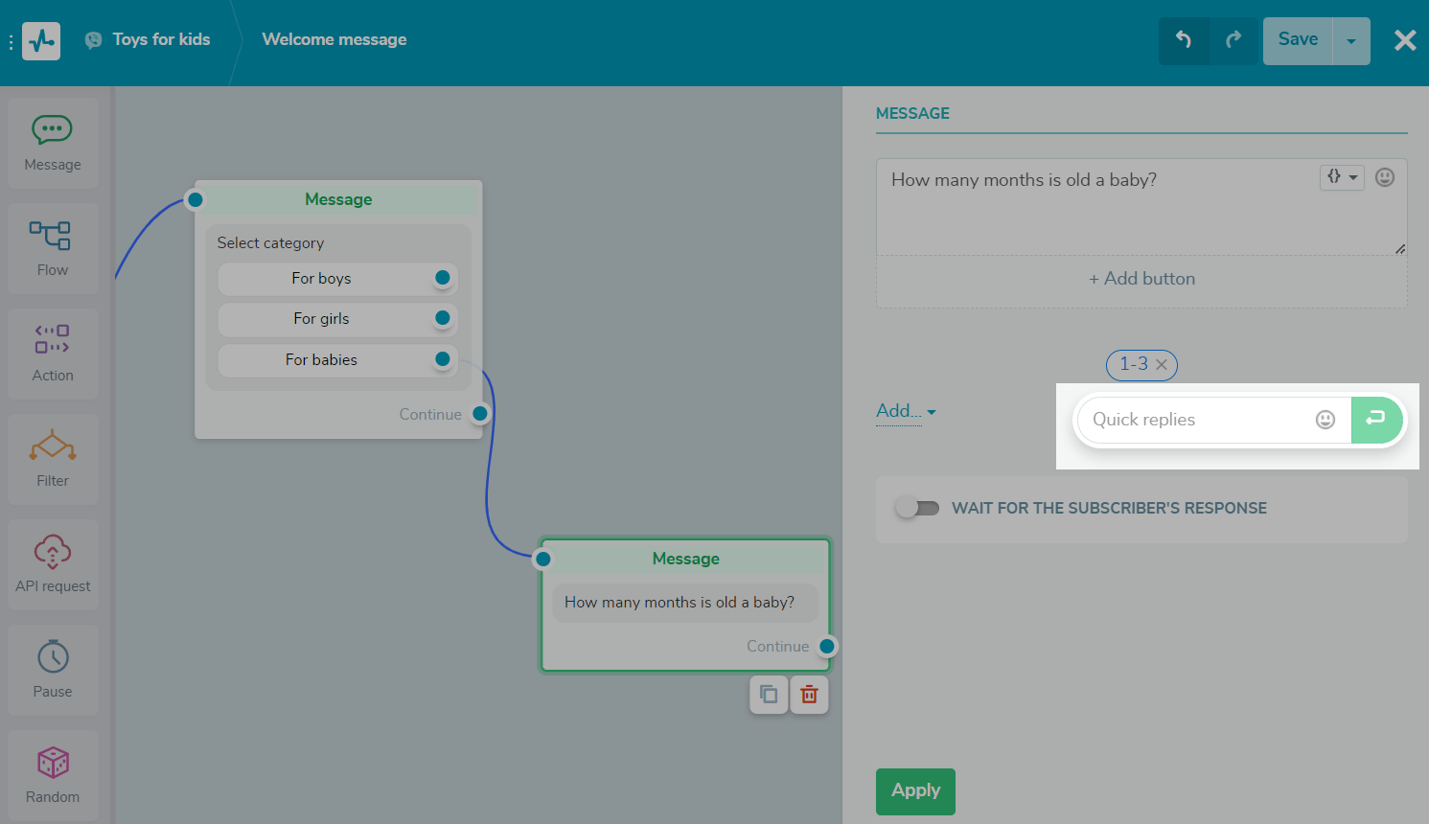Expand the Save dropdown arrow
This screenshot has width=1429, height=824.
1351,41
